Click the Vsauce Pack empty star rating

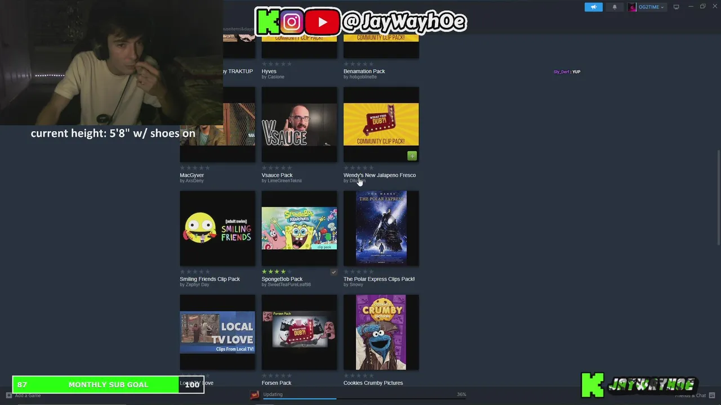click(x=277, y=168)
